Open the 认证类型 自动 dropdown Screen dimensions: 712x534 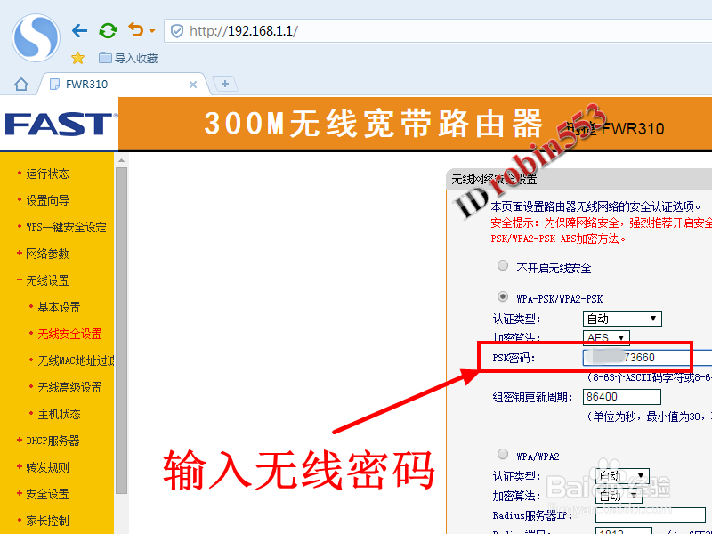pyautogui.click(x=621, y=318)
